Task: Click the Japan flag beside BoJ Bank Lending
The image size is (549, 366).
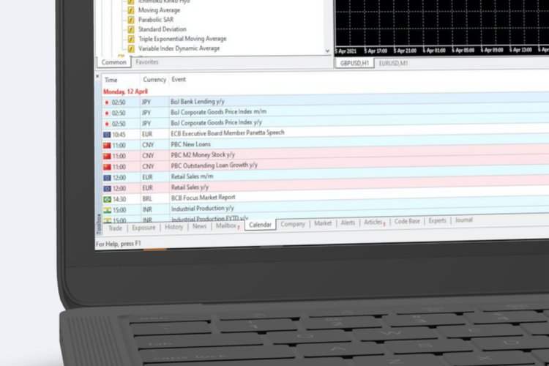Action: (107, 102)
